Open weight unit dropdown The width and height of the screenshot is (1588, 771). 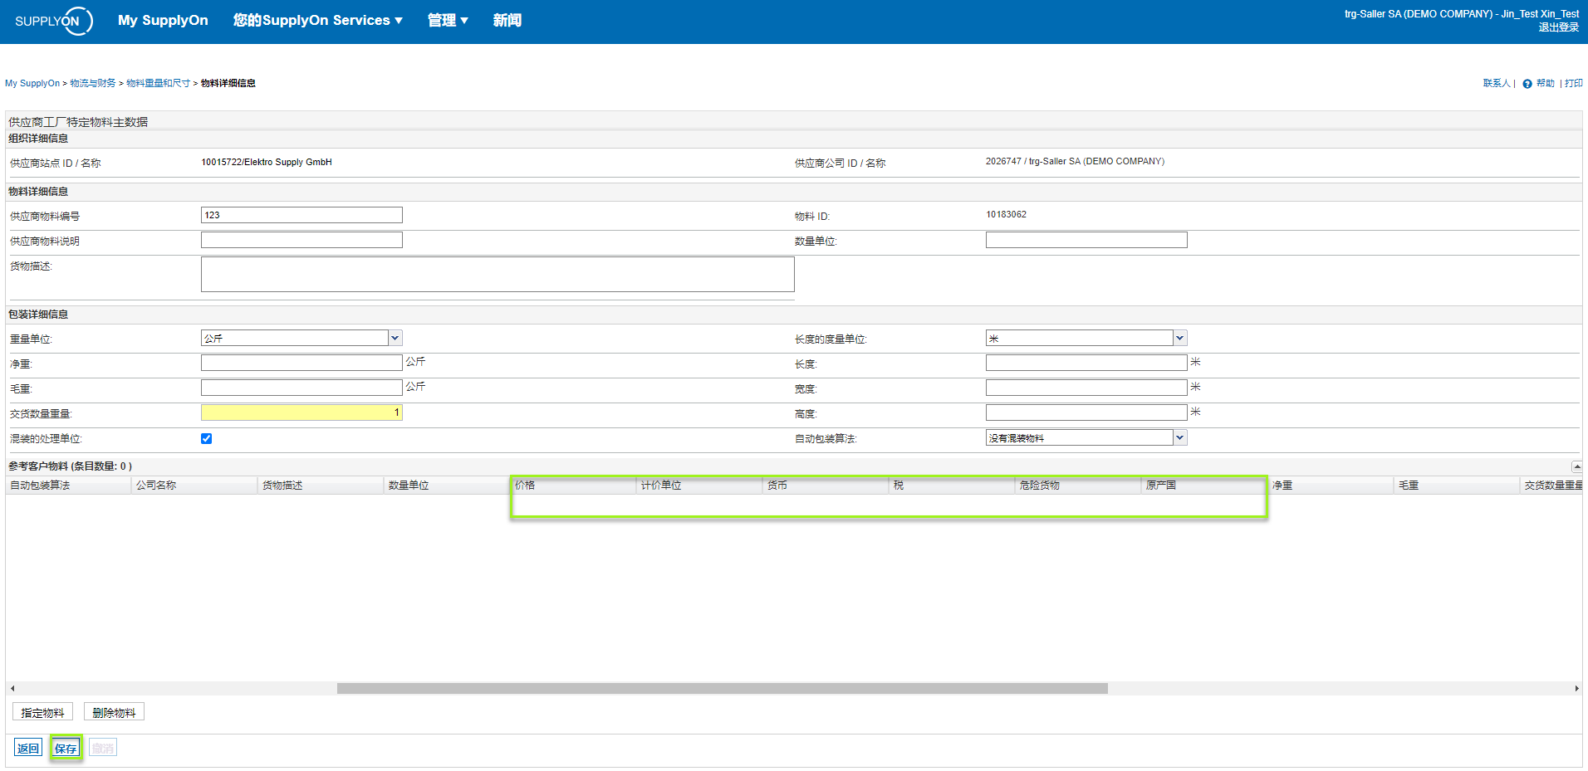(x=395, y=338)
